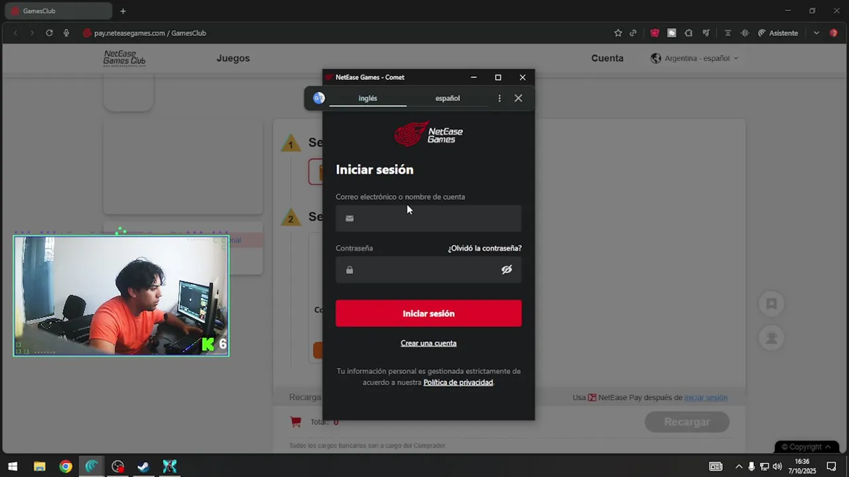Open the red extension icon in toolbar
The height and width of the screenshot is (477, 849).
coord(655,33)
